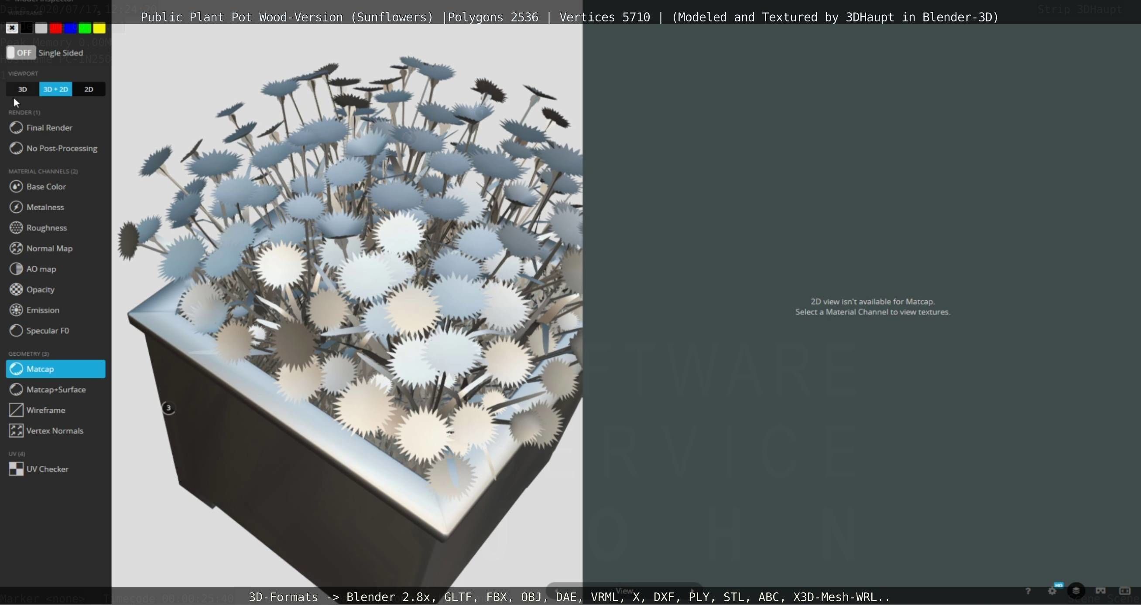Open the help question mark icon
The image size is (1141, 605).
point(1028,591)
